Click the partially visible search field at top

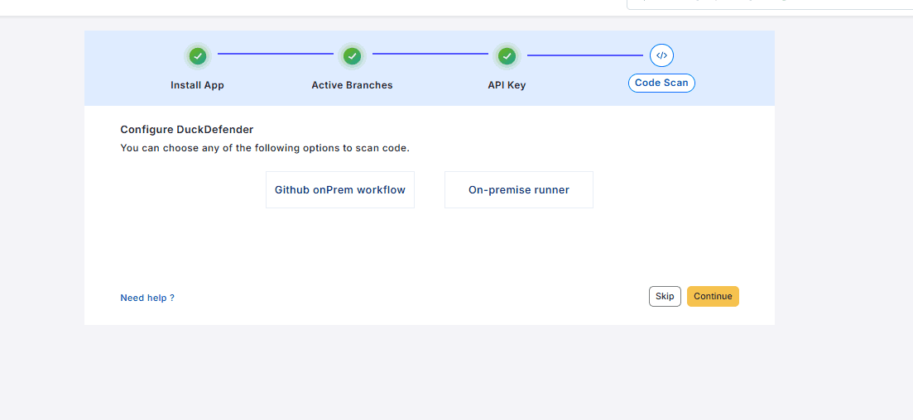point(770,3)
